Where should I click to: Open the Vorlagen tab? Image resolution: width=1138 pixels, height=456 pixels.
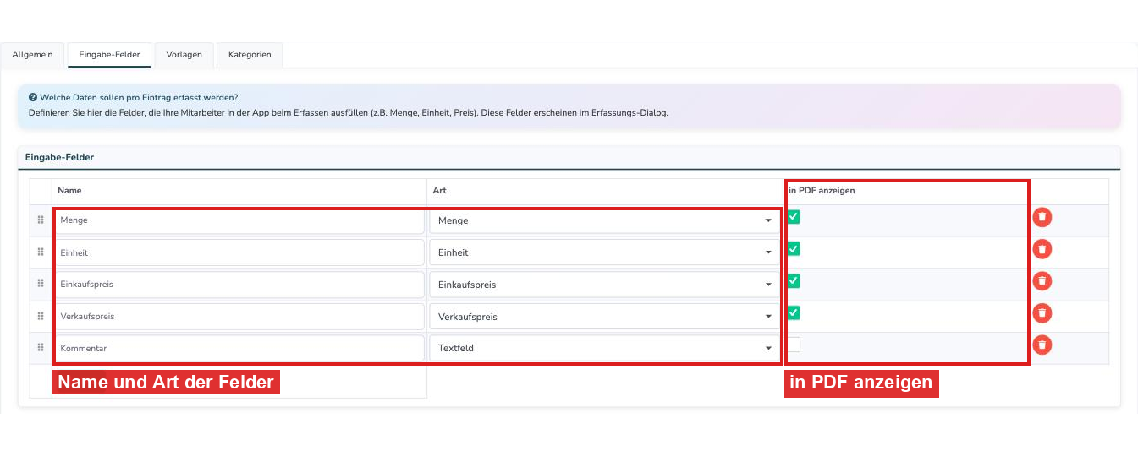coord(184,55)
